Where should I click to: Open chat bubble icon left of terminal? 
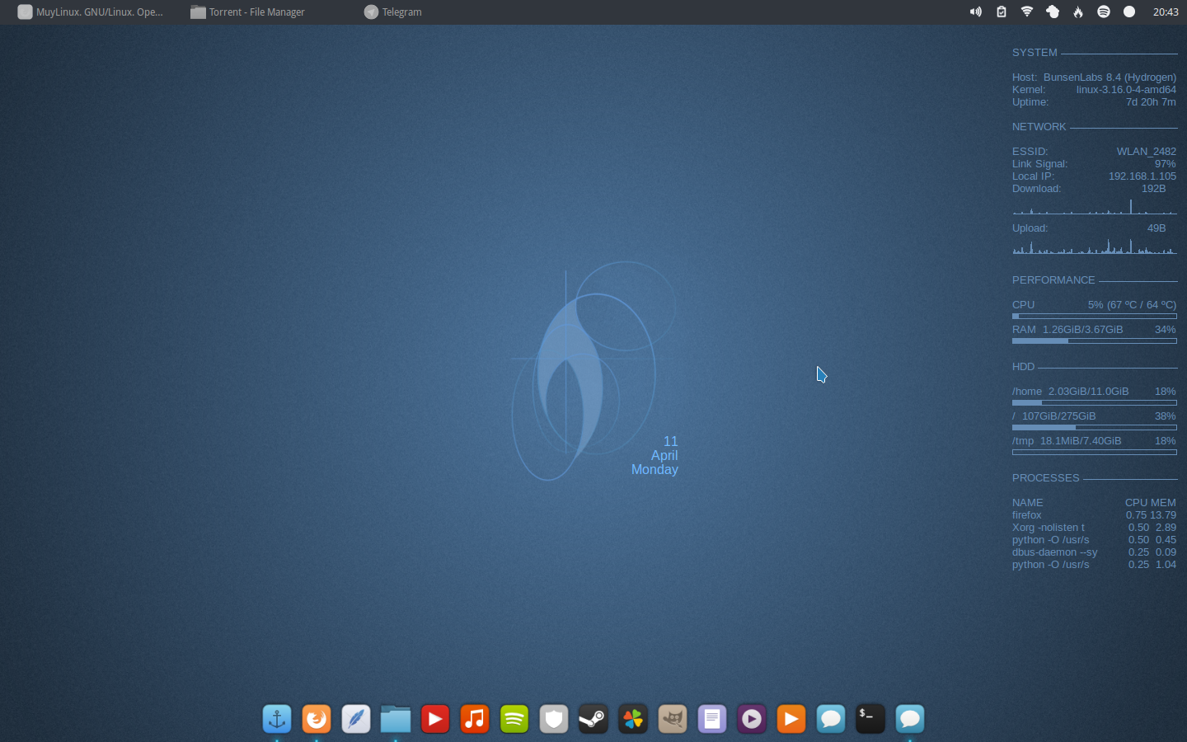pyautogui.click(x=831, y=719)
